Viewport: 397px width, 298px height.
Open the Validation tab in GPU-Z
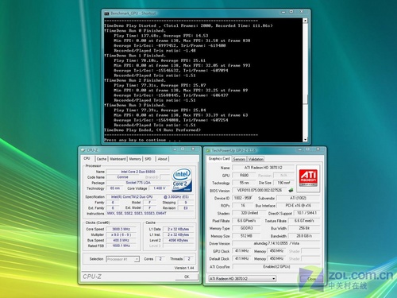[x=256, y=159]
